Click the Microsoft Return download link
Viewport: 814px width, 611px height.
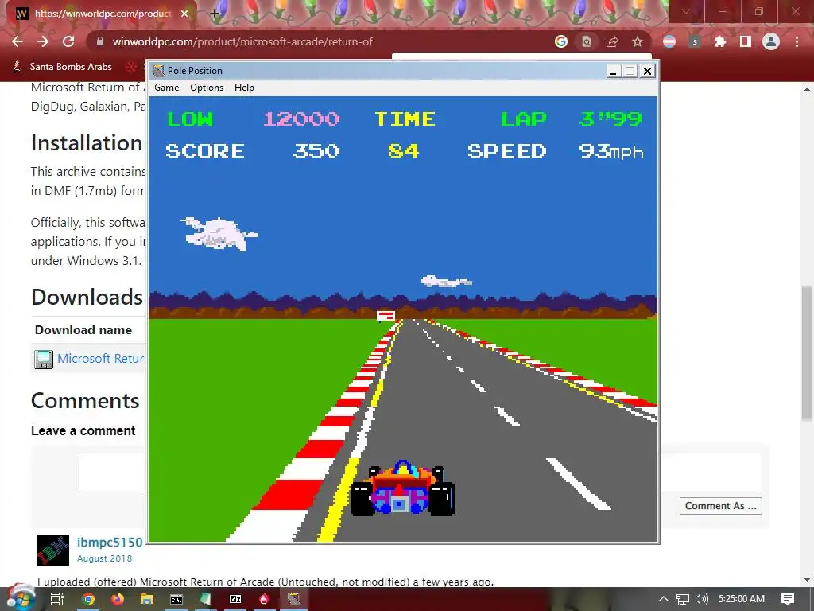click(102, 359)
